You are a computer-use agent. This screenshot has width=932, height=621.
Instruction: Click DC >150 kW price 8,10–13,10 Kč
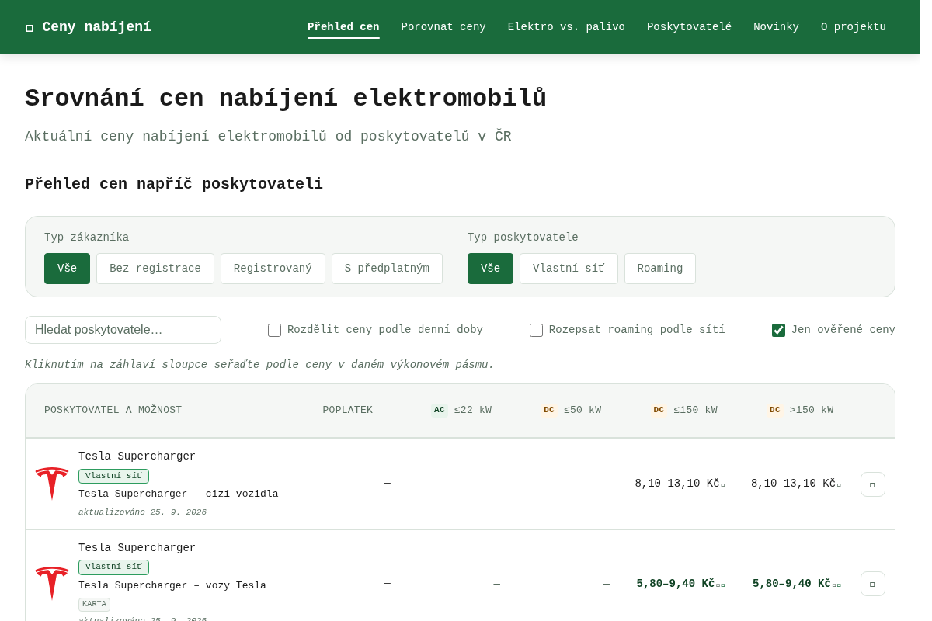pyautogui.click(x=796, y=484)
